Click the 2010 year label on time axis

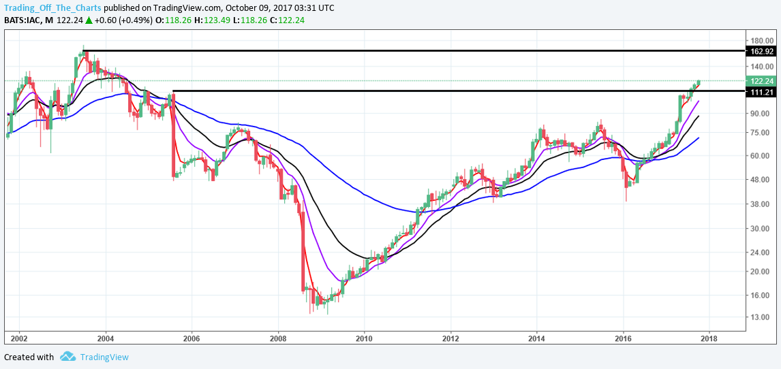[364, 338]
